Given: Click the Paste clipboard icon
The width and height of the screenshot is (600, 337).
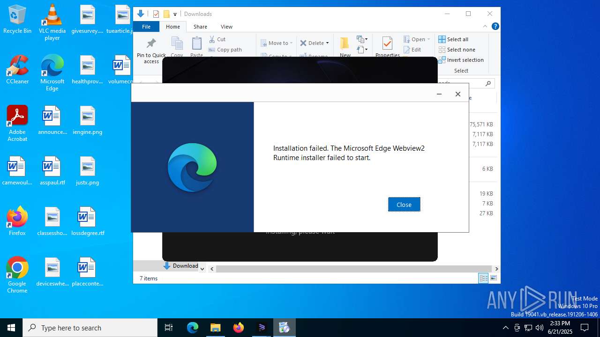Looking at the screenshot, I should (197, 44).
